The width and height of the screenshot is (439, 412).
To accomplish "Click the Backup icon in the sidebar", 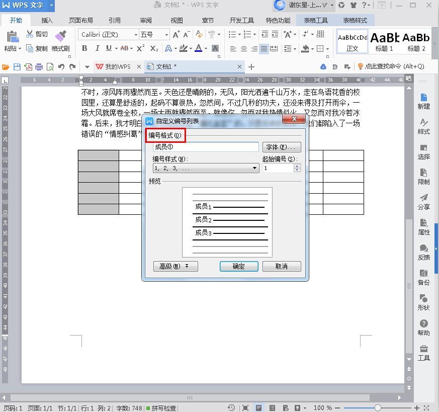I will 423,277.
